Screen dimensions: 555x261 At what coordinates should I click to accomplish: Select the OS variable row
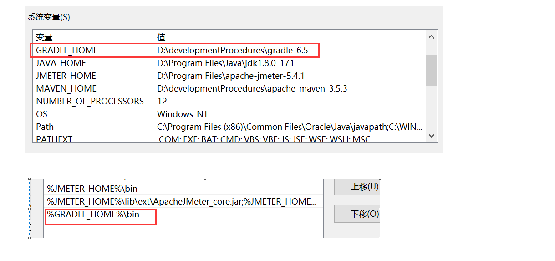coord(229,114)
